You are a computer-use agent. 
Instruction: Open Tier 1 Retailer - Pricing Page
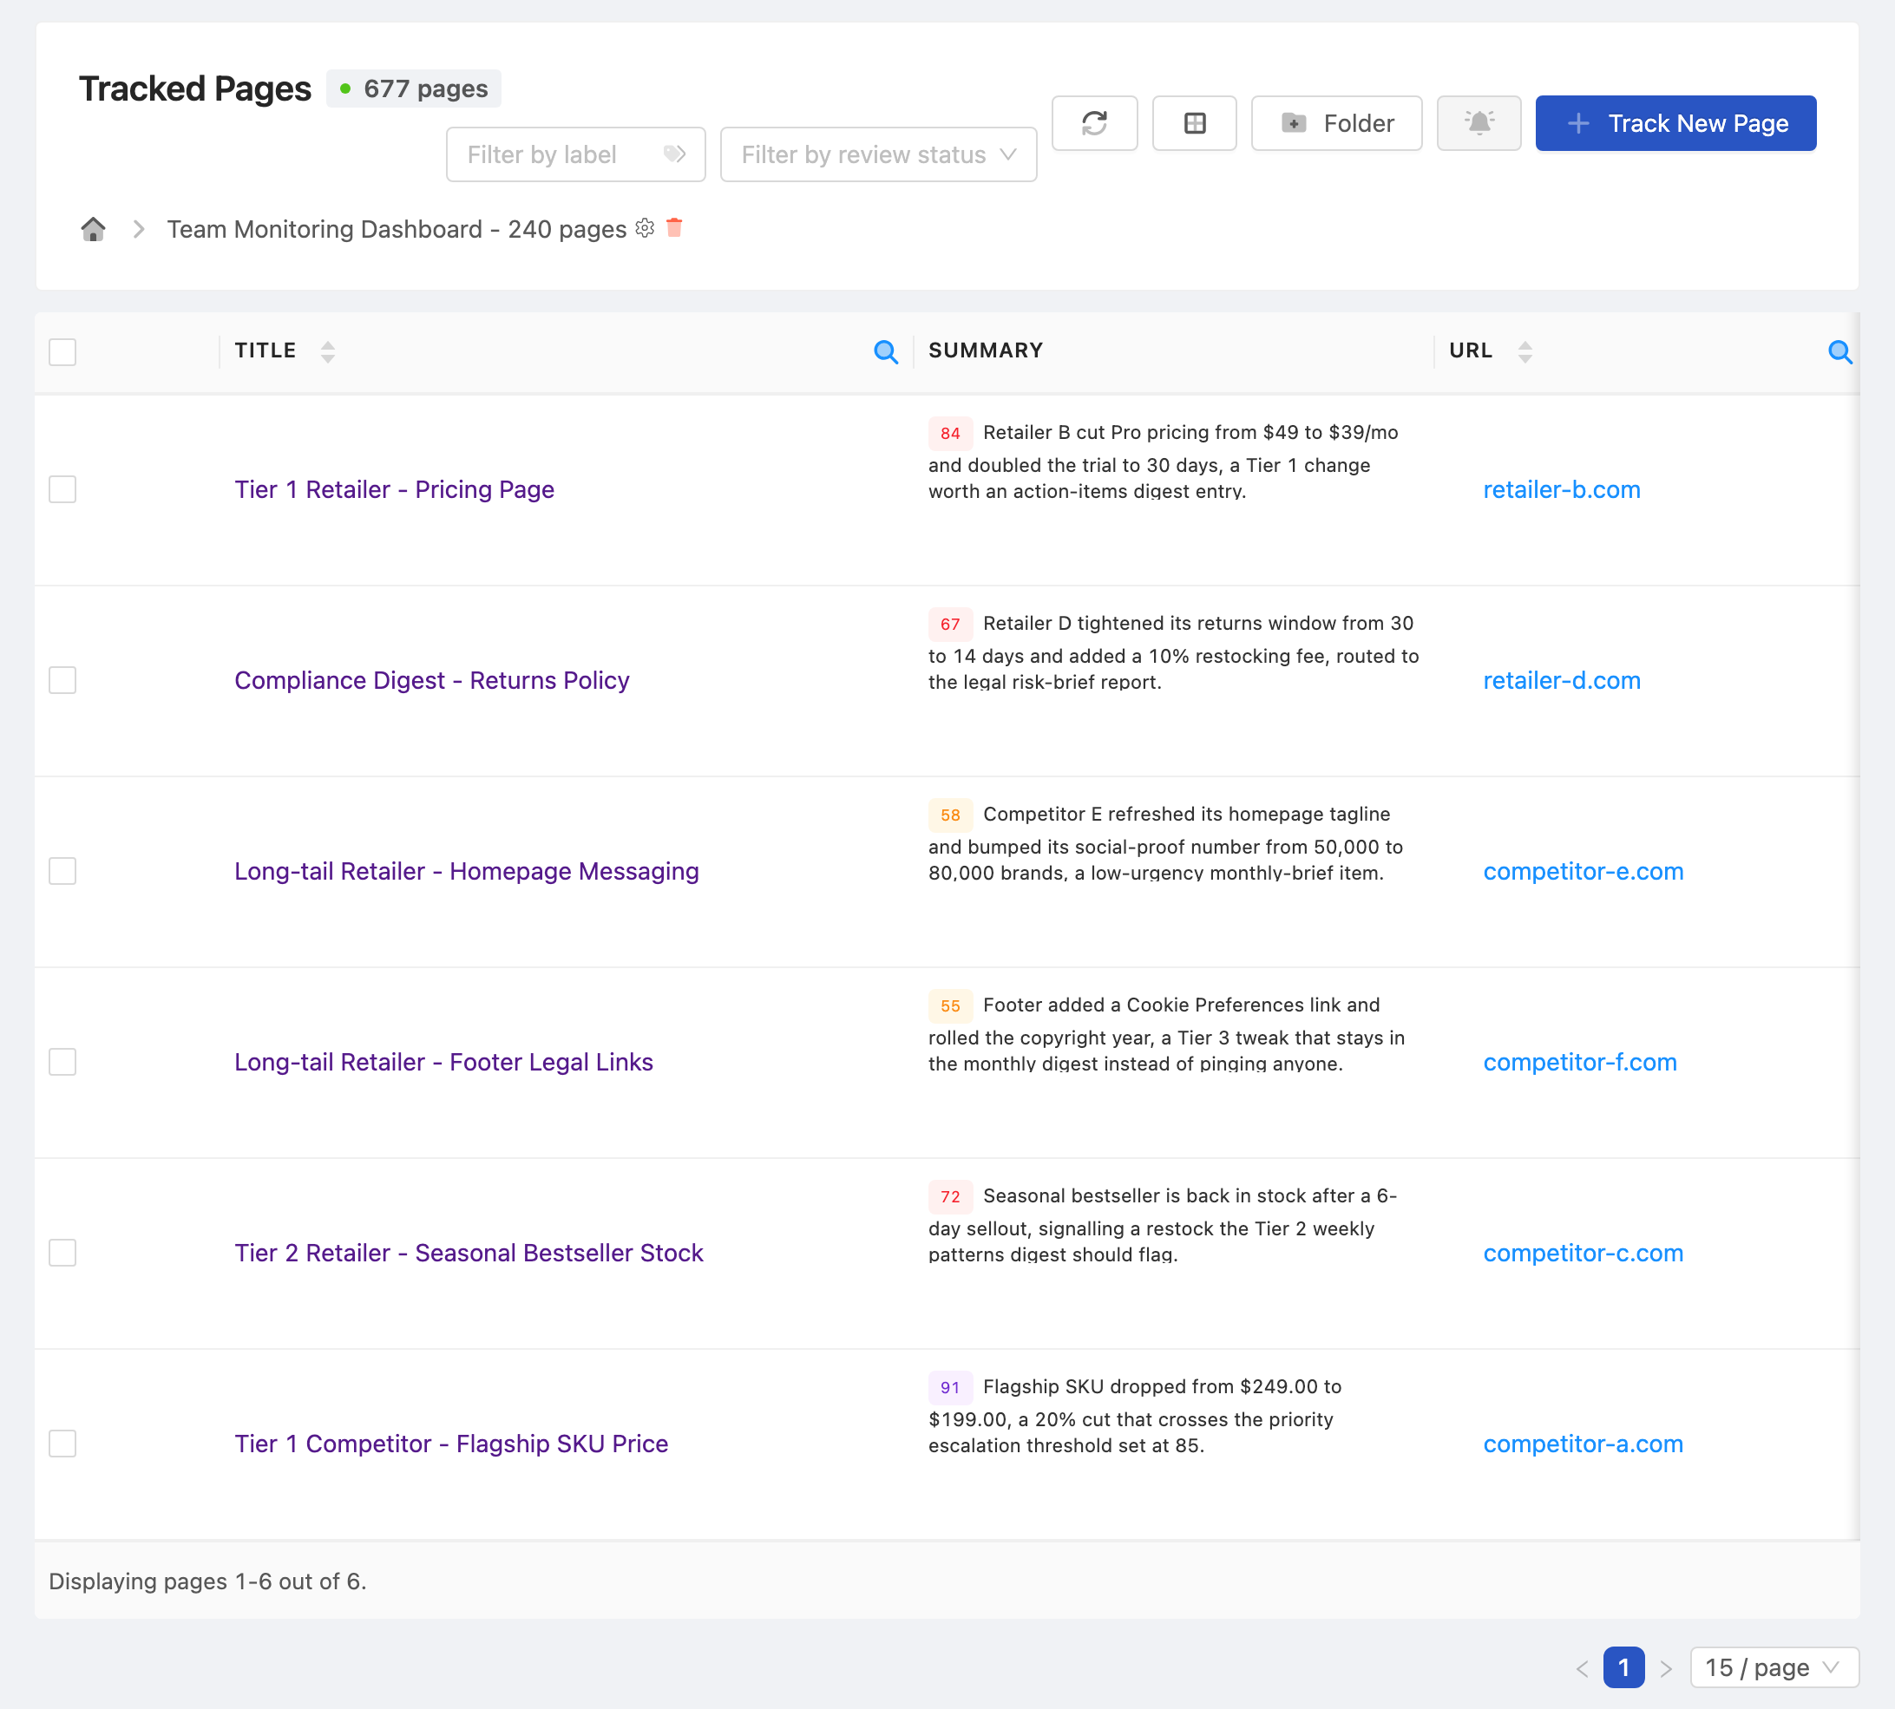point(395,489)
